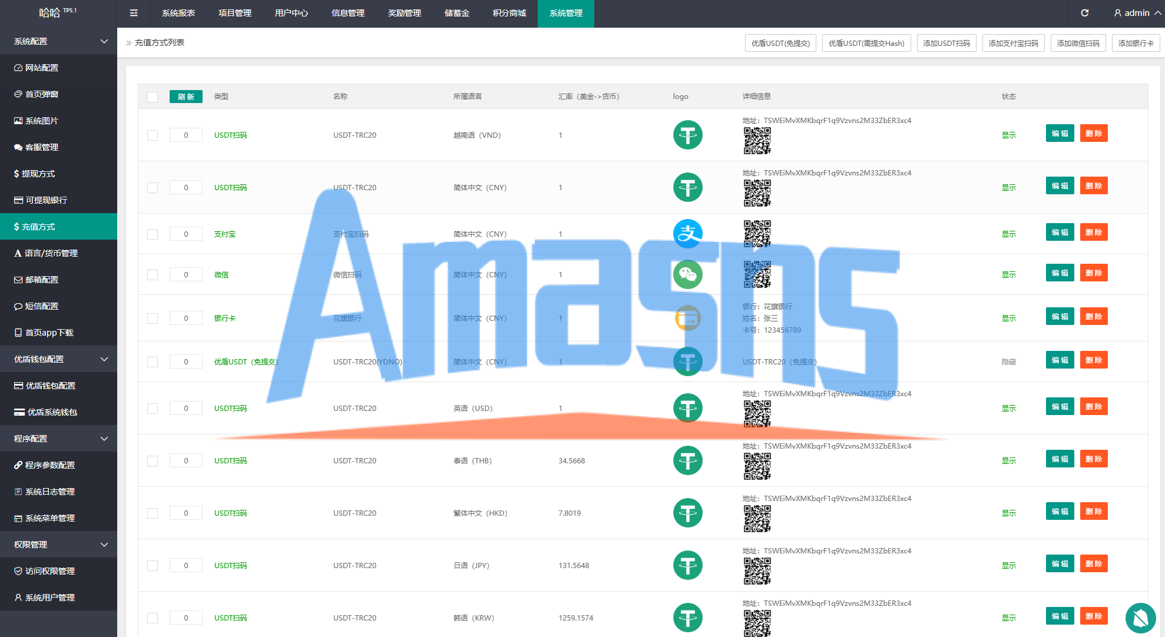Screen dimensions: 1165x637
Task: Click 添加银行卡 button
Action: [x=1135, y=43]
